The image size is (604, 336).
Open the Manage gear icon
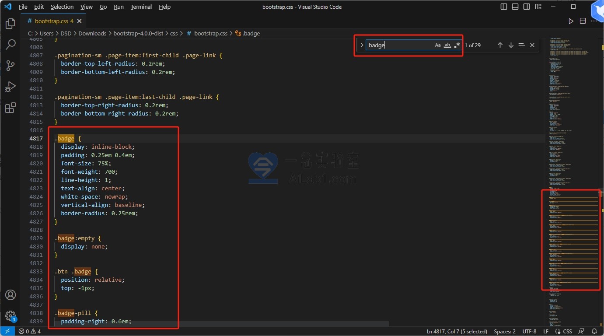click(x=10, y=316)
